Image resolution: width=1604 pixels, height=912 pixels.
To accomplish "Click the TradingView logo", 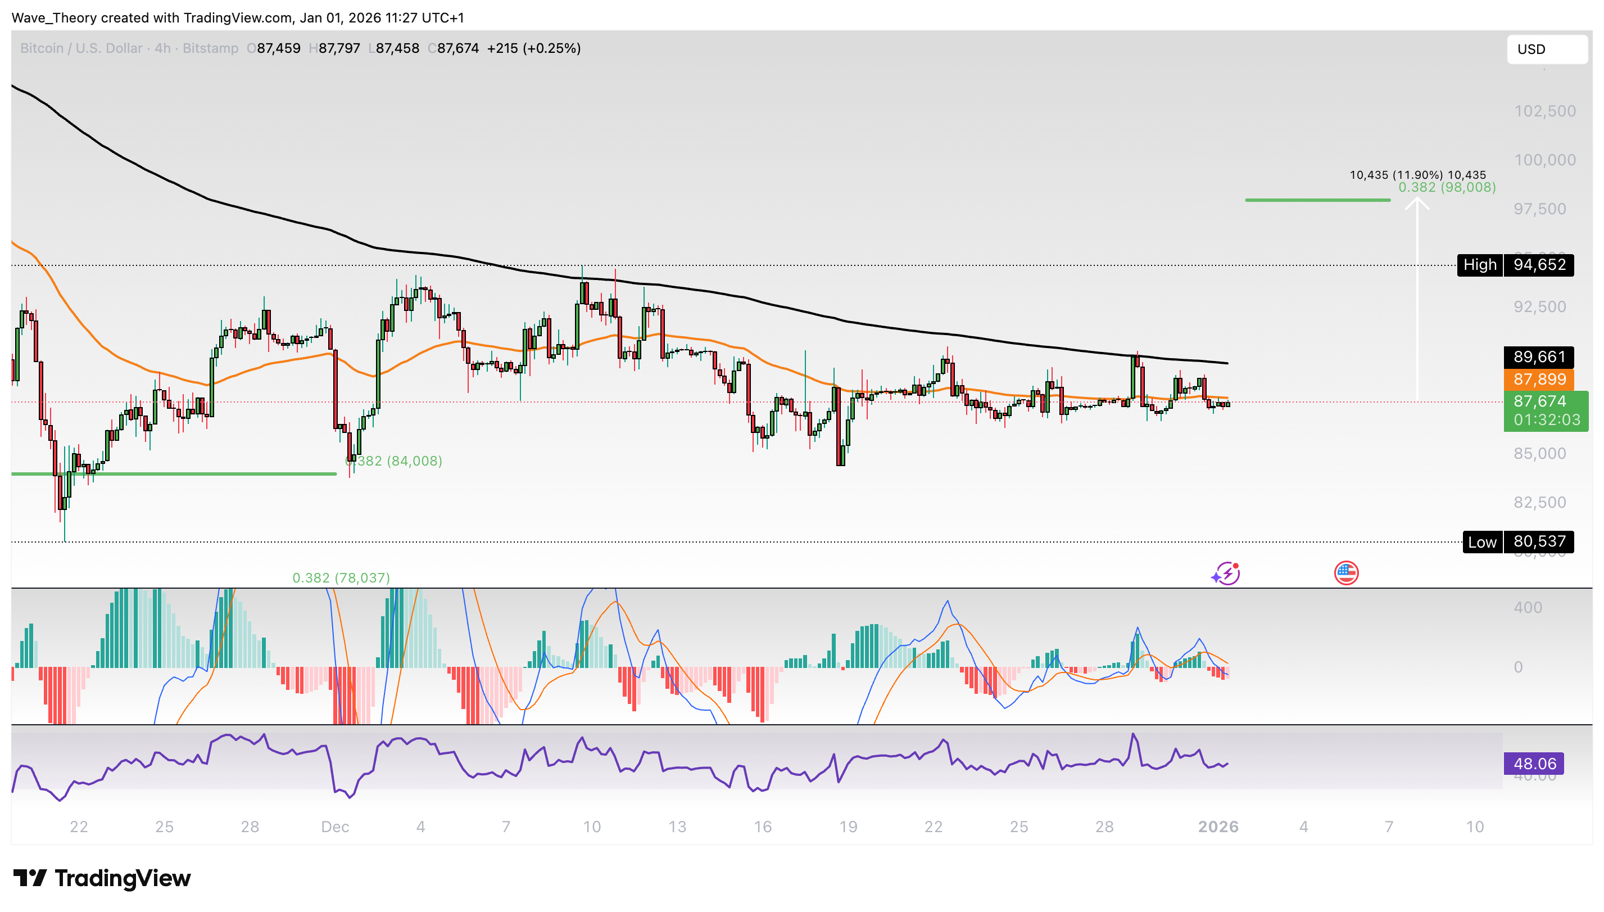I will [100, 879].
